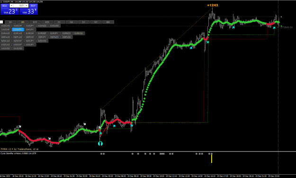Select the highlighted M5 timeframe
The height and width of the screenshot is (178, 296).
click(23, 22)
